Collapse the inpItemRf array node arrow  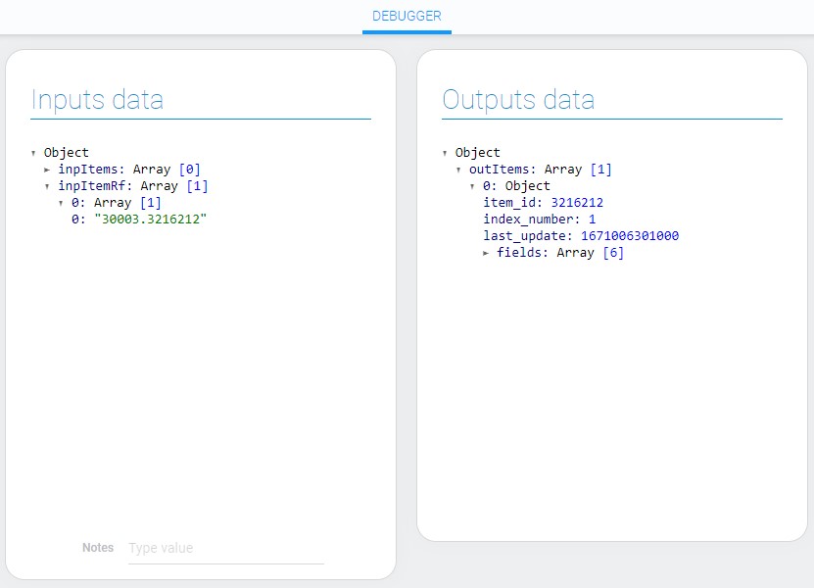tap(47, 186)
